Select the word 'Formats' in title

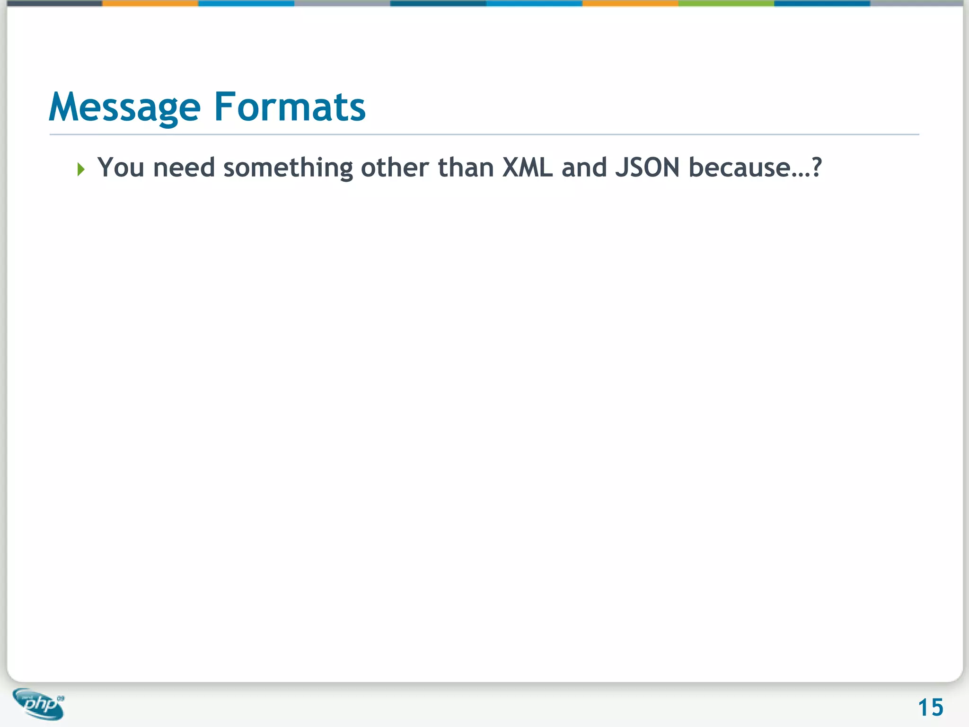point(290,107)
